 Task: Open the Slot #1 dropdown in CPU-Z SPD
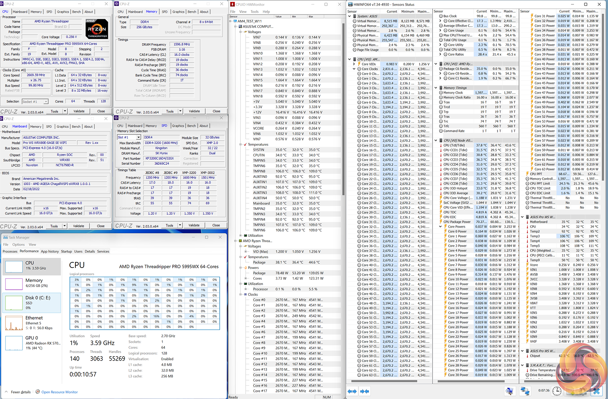(x=139, y=137)
